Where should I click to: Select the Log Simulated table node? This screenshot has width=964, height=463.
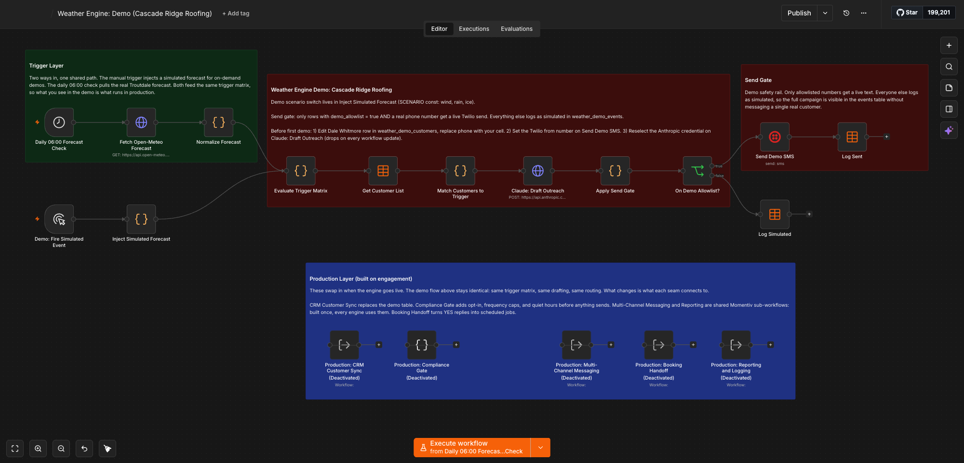[x=775, y=214]
